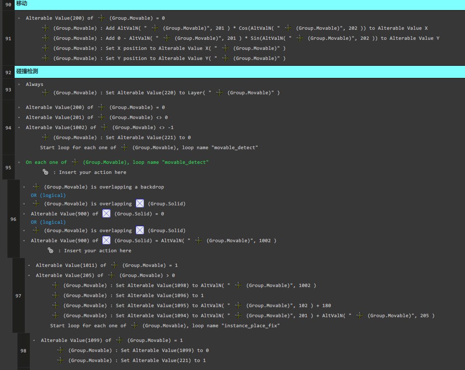Click the Movable icon starting the 'Set Alterable Value(220)' action
This screenshot has height=370, width=465.
[46, 93]
